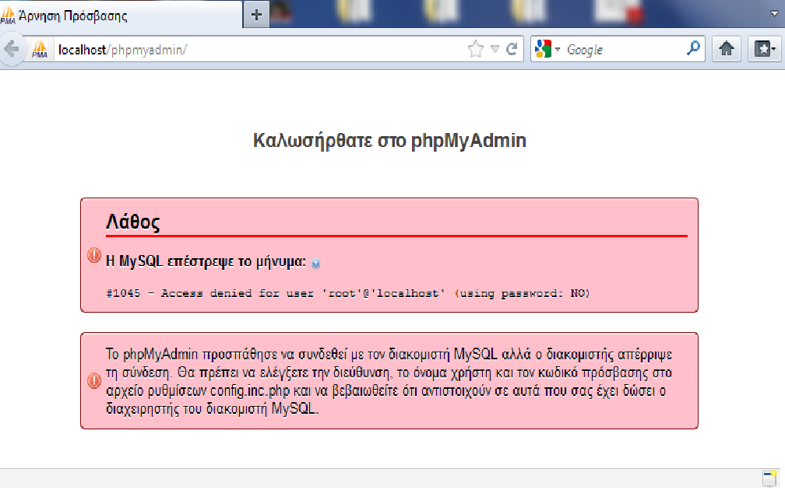Select the Άρνηση Πρόσβασης tab
The image size is (785, 490).
tap(120, 15)
